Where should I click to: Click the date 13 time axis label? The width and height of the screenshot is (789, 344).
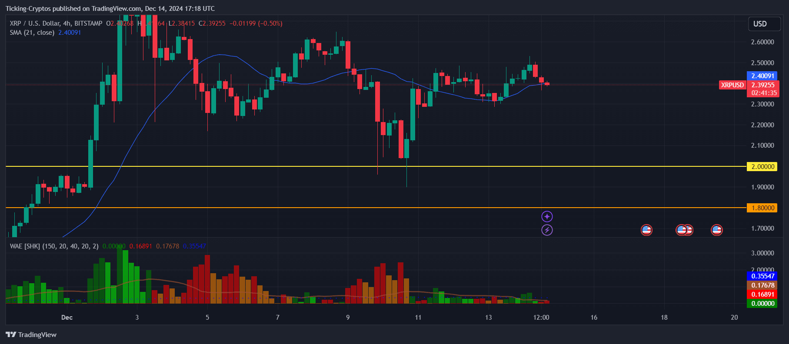click(x=489, y=318)
